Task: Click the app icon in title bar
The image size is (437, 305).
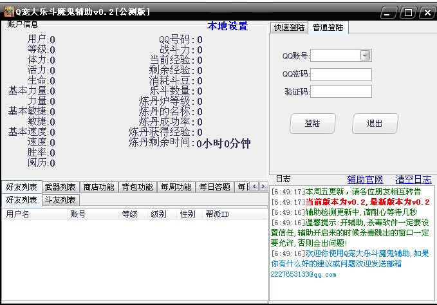Action: tap(8, 10)
